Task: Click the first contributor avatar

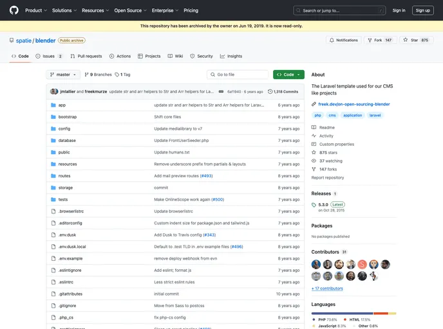Action: (x=316, y=264)
